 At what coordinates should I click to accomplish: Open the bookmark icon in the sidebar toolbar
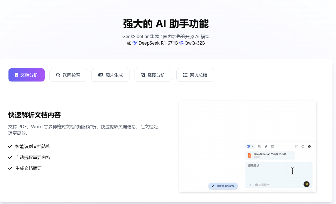point(273,146)
